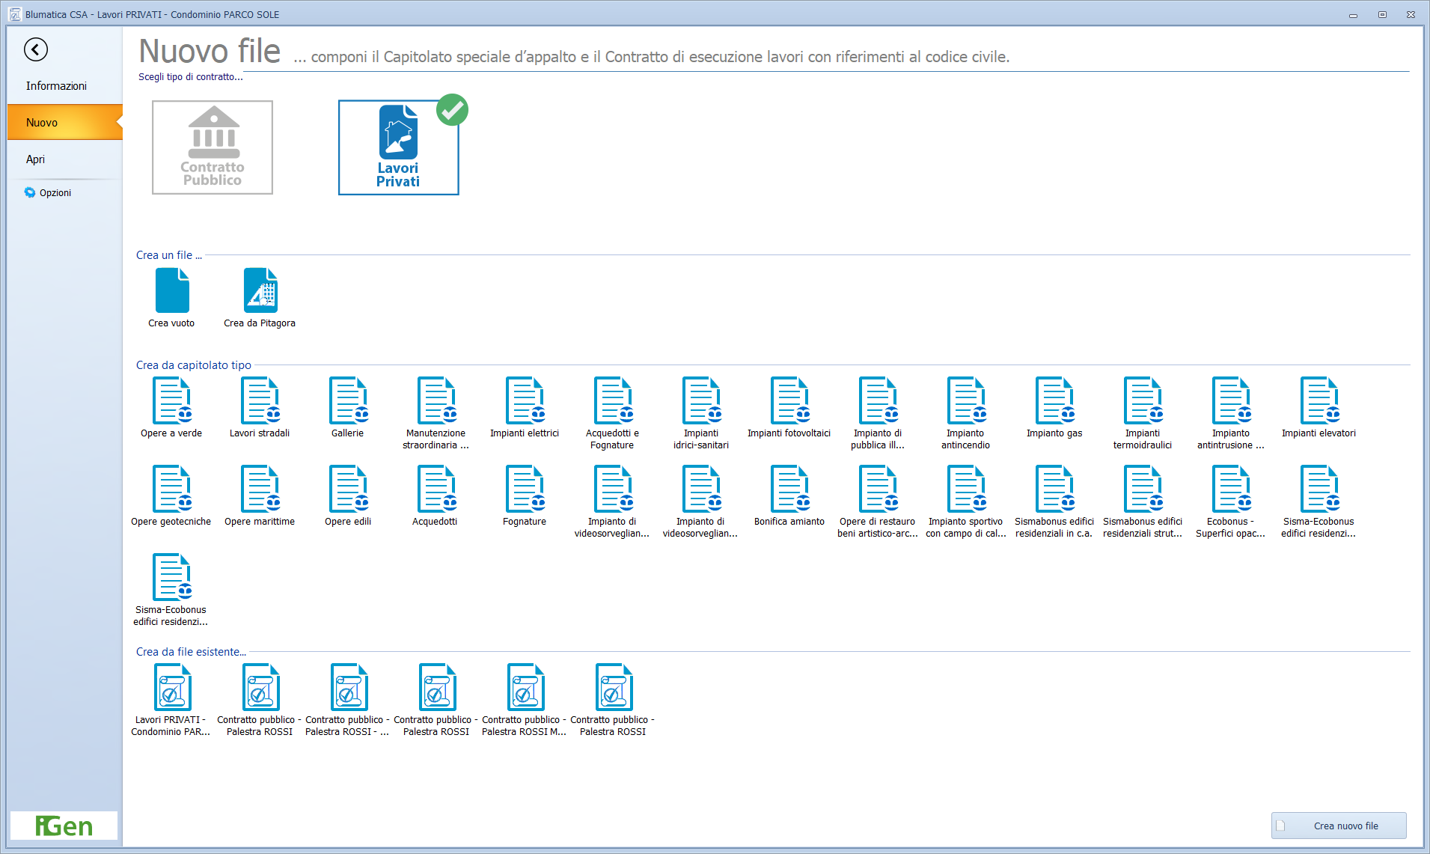The height and width of the screenshot is (854, 1430).
Task: Pick the Impianti fotovoltaici template
Action: click(x=789, y=402)
